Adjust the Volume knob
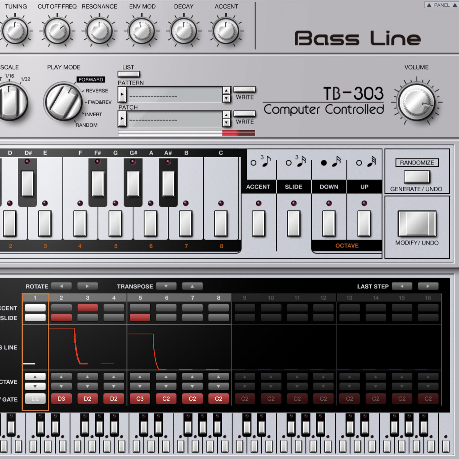 (x=416, y=103)
